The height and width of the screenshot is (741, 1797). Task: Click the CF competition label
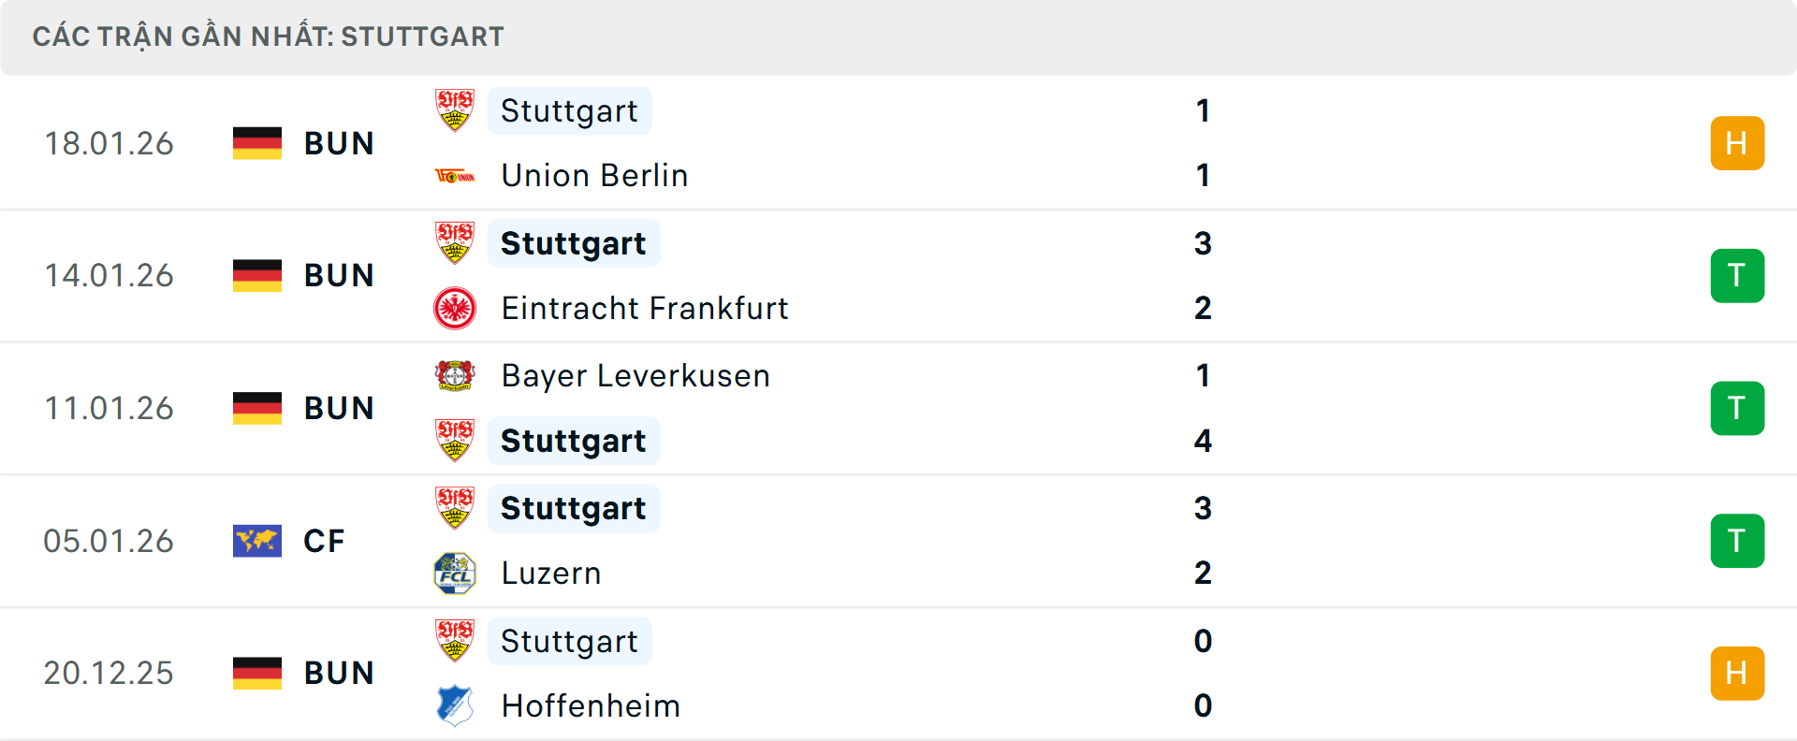coord(324,541)
